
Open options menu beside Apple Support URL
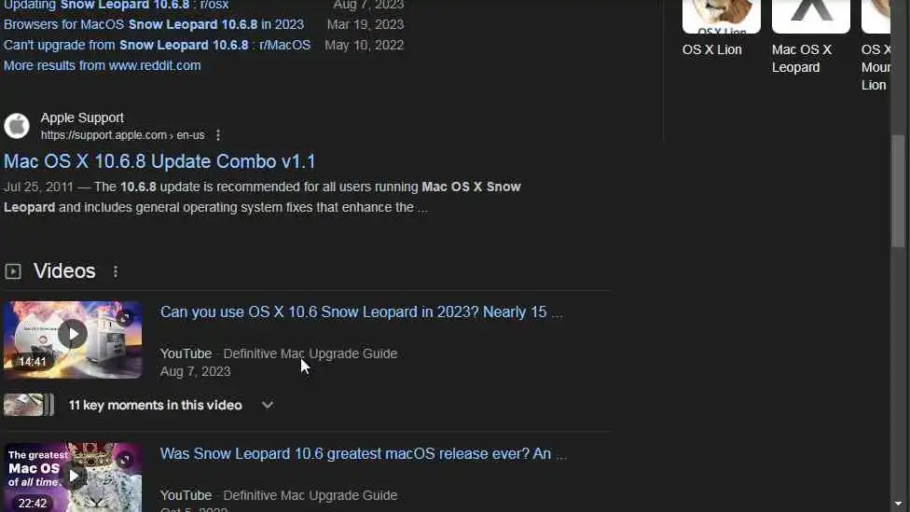[218, 135]
